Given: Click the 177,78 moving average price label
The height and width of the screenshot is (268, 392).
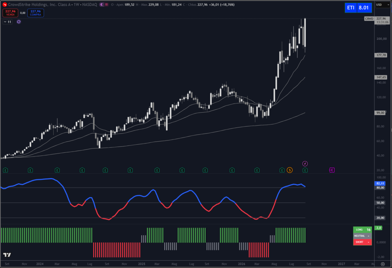Looking at the screenshot, I should coord(381,55).
